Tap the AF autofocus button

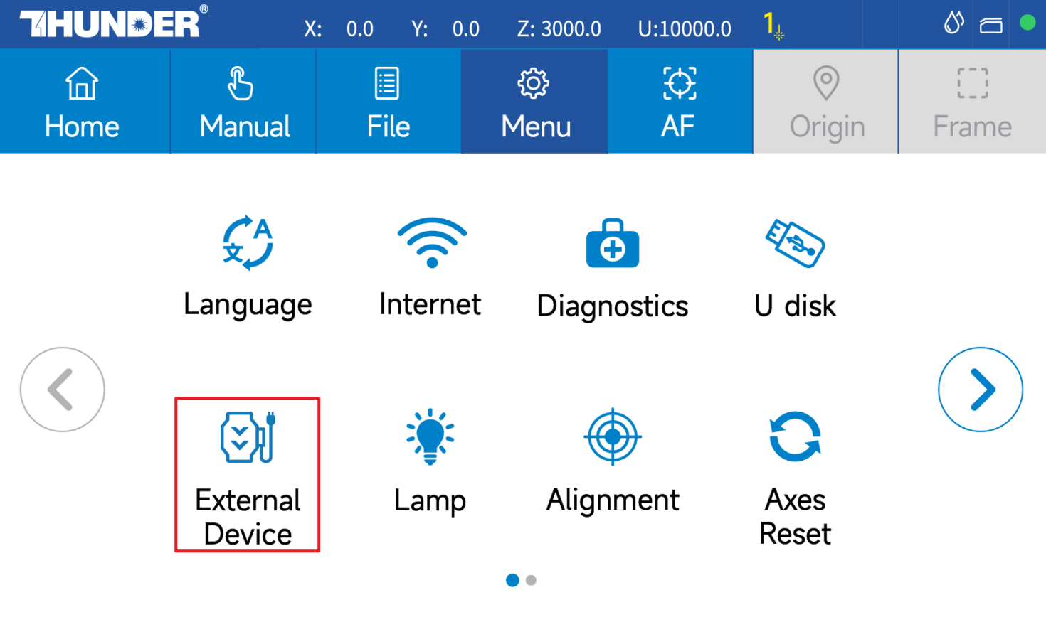pyautogui.click(x=679, y=102)
